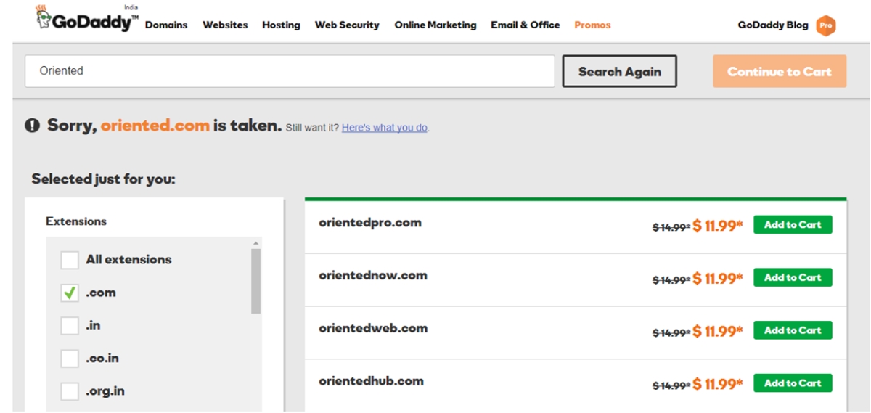Check the All extensions checkbox
The image size is (871, 413).
pyautogui.click(x=70, y=260)
